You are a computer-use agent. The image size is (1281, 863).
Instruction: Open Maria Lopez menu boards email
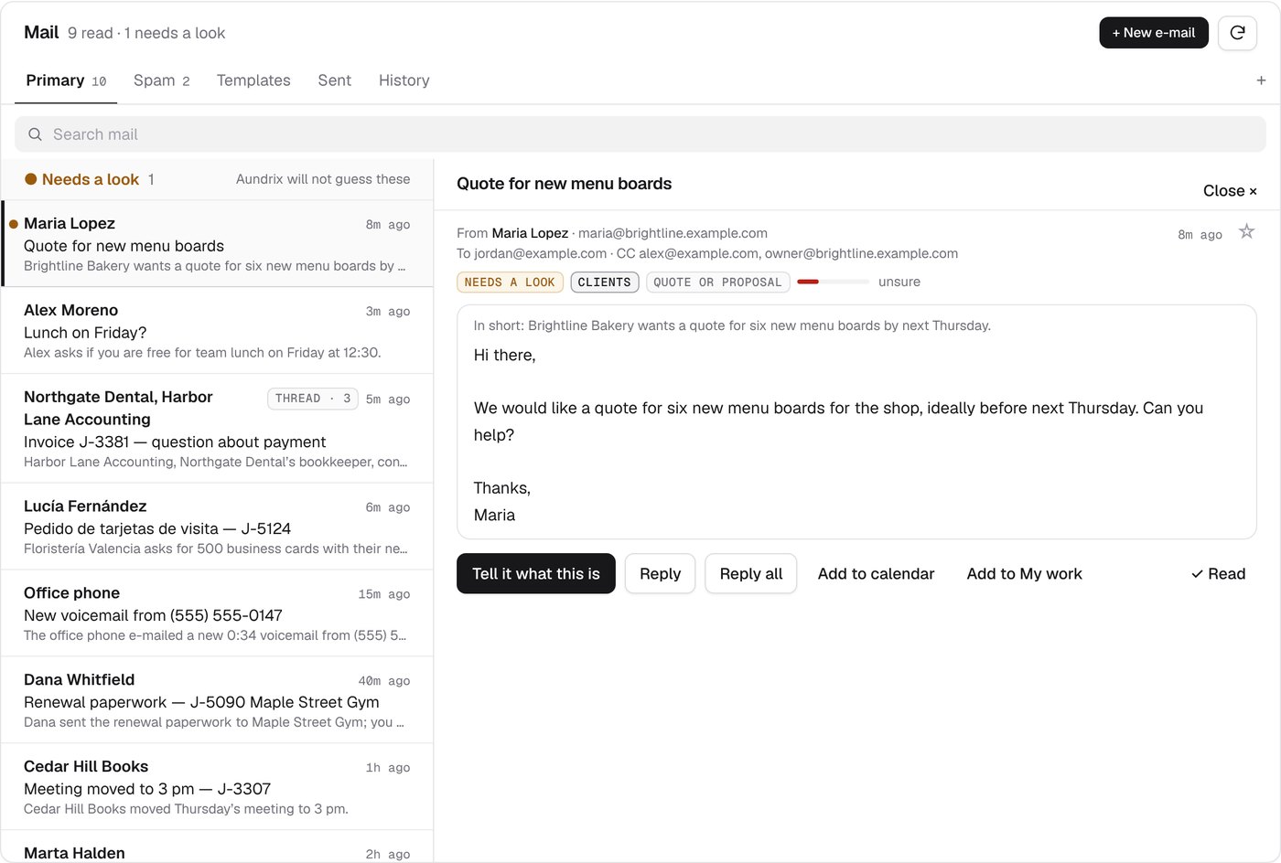click(x=218, y=244)
